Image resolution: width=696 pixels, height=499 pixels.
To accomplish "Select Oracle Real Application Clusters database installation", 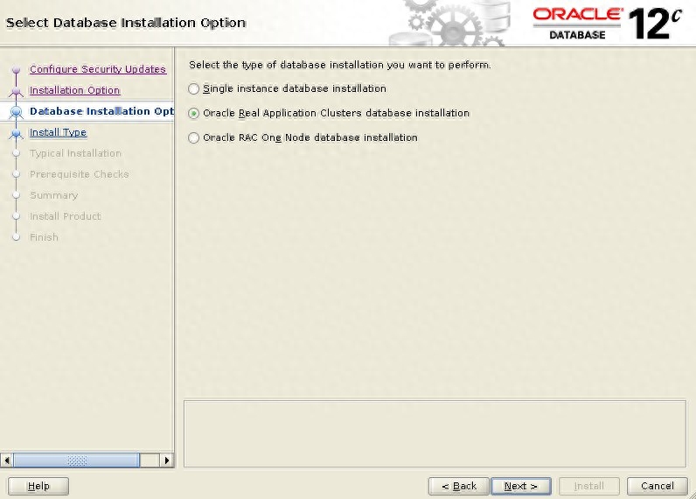I will click(194, 113).
